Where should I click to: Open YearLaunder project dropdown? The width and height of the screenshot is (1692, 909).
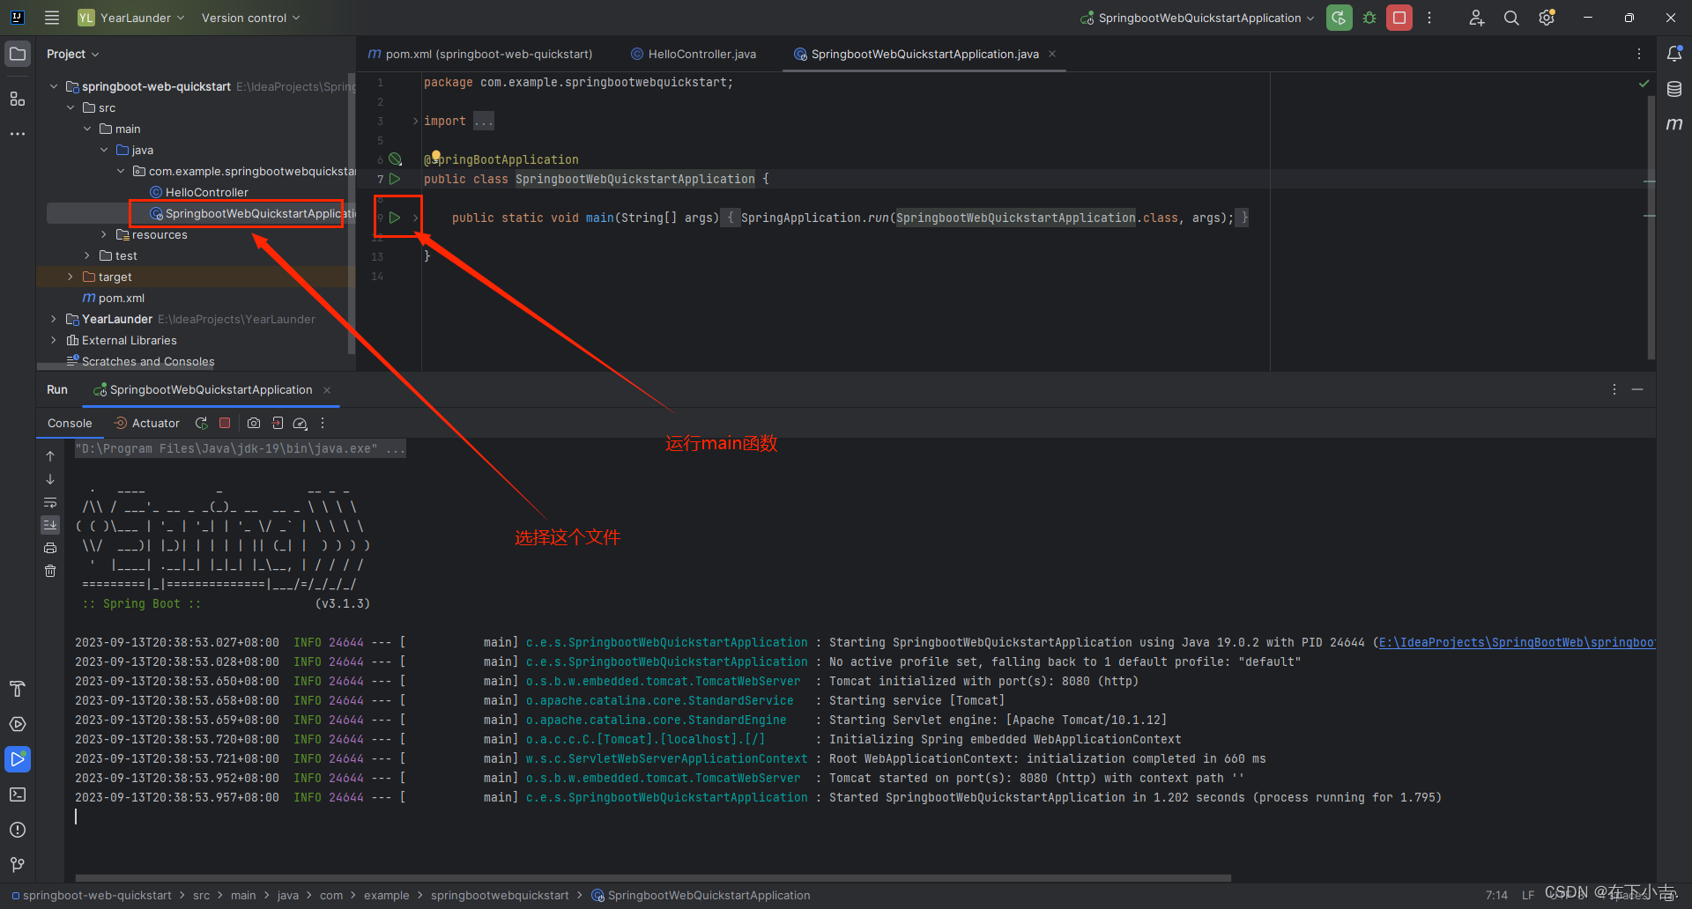(131, 18)
